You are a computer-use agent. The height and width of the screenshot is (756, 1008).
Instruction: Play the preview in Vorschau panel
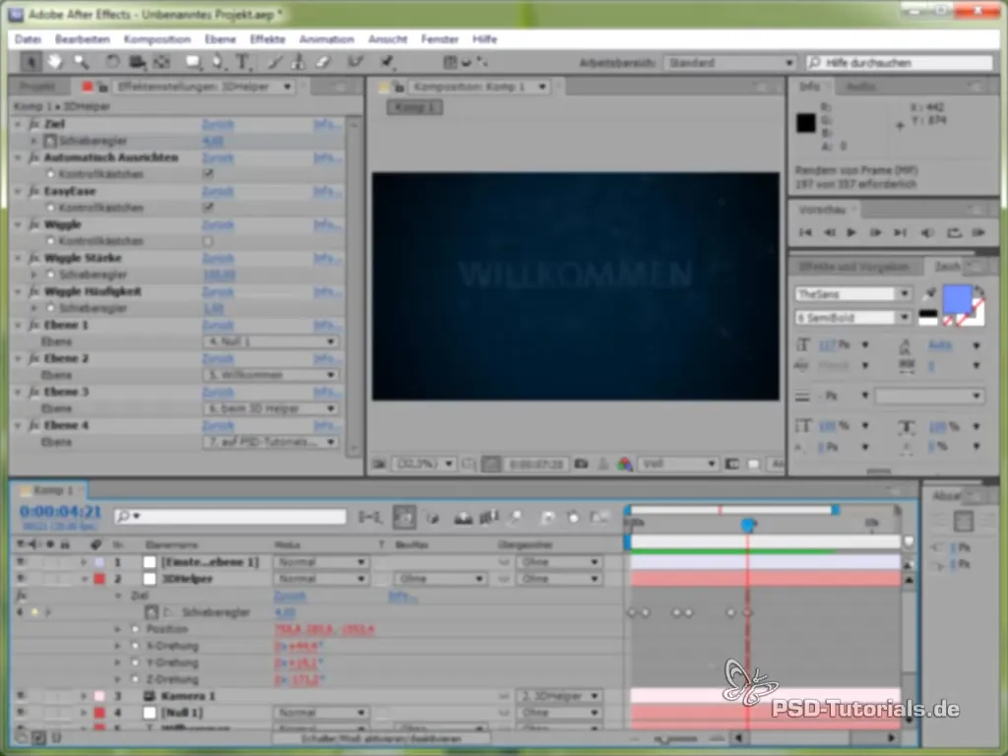pyautogui.click(x=851, y=232)
